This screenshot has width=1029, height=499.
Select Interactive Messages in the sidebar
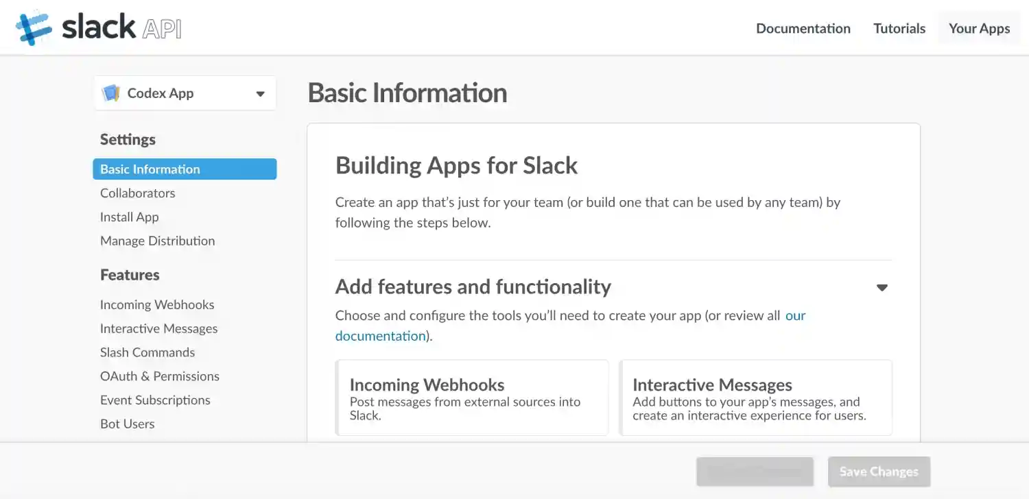159,329
